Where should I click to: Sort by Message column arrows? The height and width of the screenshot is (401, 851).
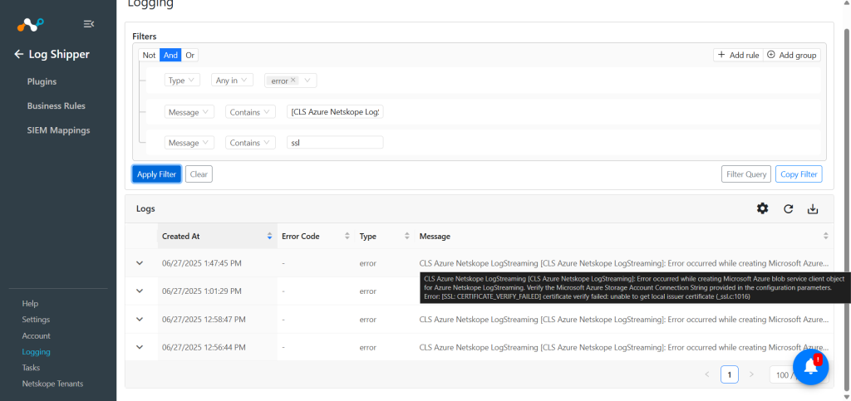[x=826, y=237]
